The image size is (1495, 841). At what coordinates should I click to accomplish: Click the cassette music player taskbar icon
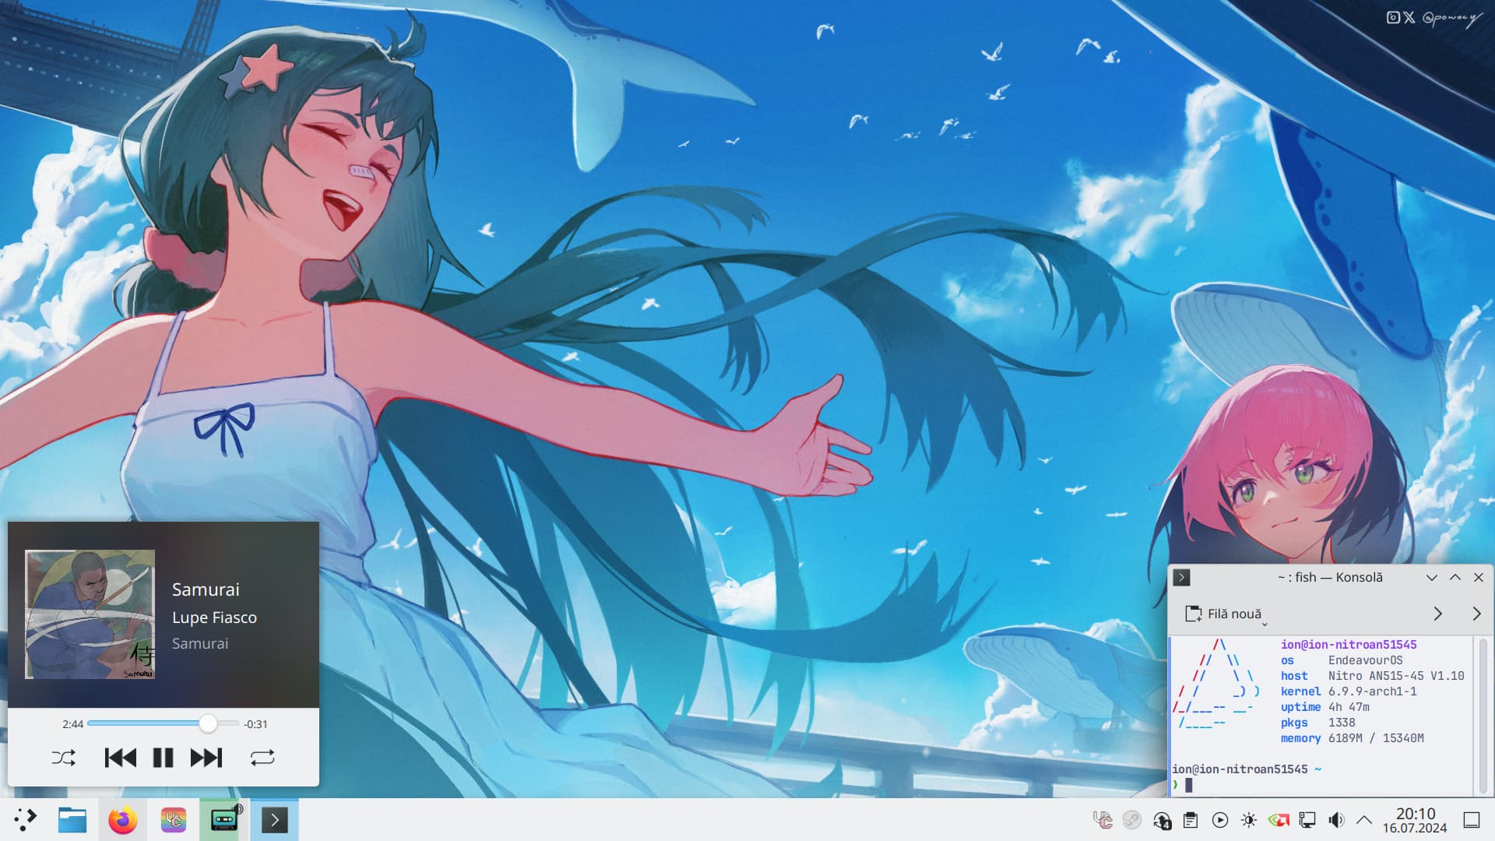224,820
